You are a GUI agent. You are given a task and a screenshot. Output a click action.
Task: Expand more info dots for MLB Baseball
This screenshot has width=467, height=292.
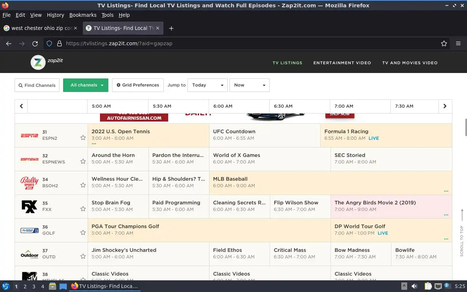pos(446,191)
